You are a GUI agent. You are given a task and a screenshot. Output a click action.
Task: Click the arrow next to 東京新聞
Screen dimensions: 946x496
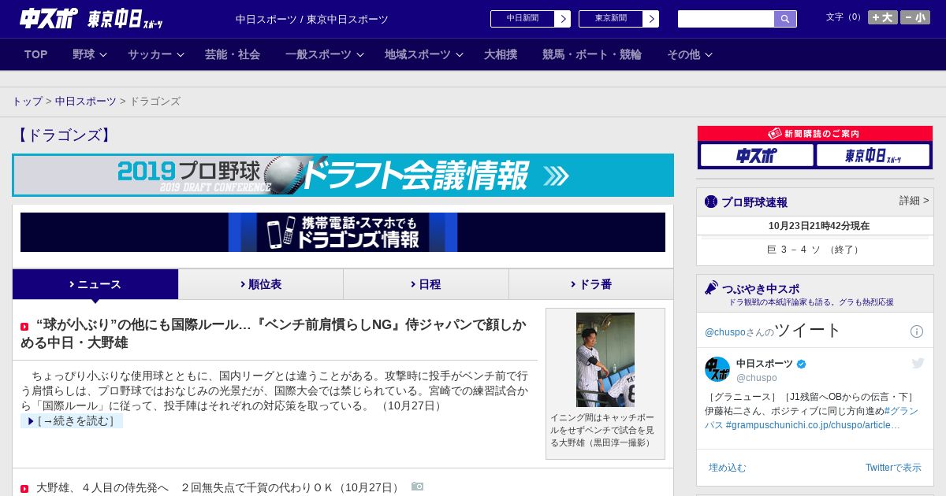click(651, 19)
